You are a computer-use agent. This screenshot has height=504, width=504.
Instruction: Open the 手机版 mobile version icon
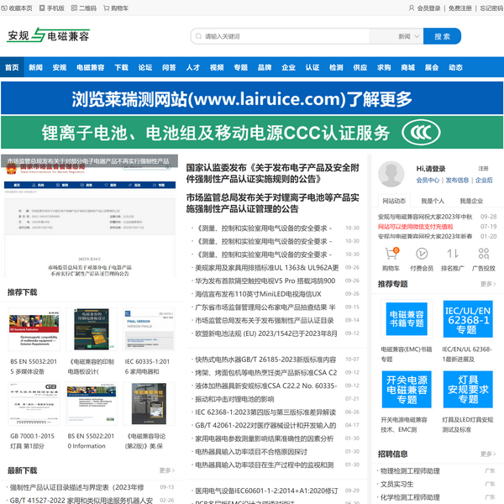(x=42, y=8)
